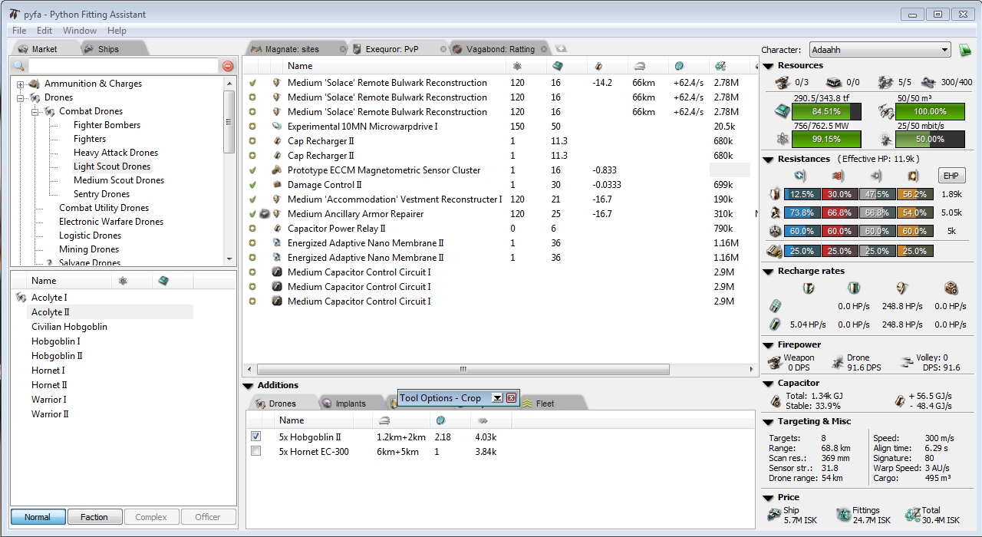Viewport: 982px width, 537px height.
Task: Open the Implants tab in Additions
Action: (351, 404)
